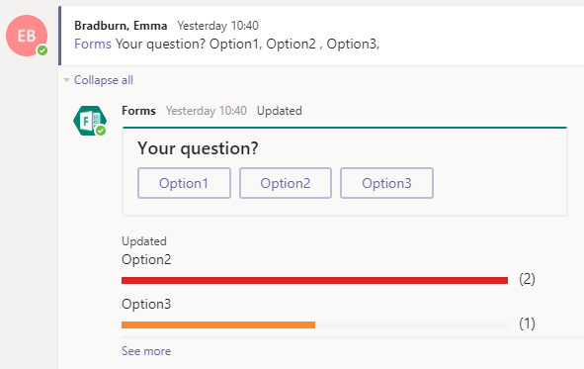Click the green checkmark badge on Forms icon
The image size is (584, 369).
101,131
